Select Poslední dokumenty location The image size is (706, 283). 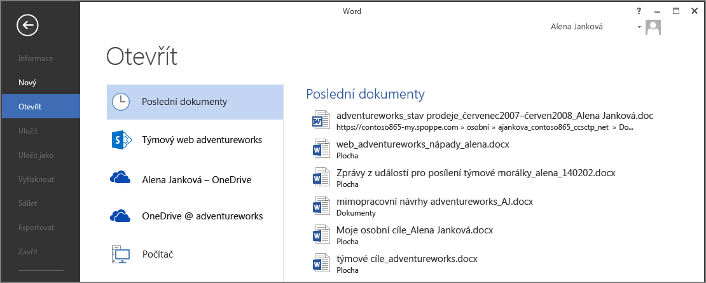pyautogui.click(x=195, y=102)
